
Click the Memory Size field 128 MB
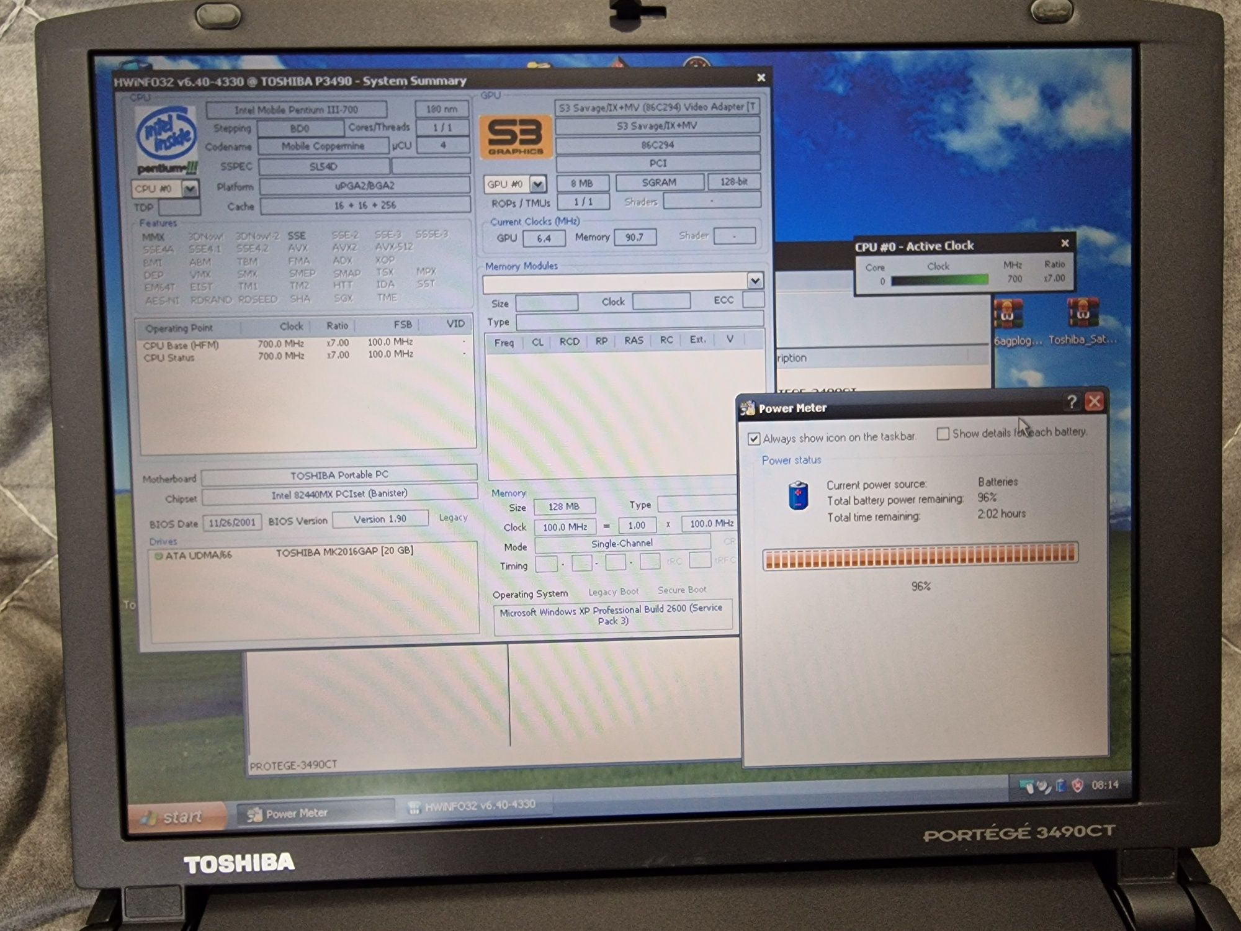pyautogui.click(x=564, y=506)
